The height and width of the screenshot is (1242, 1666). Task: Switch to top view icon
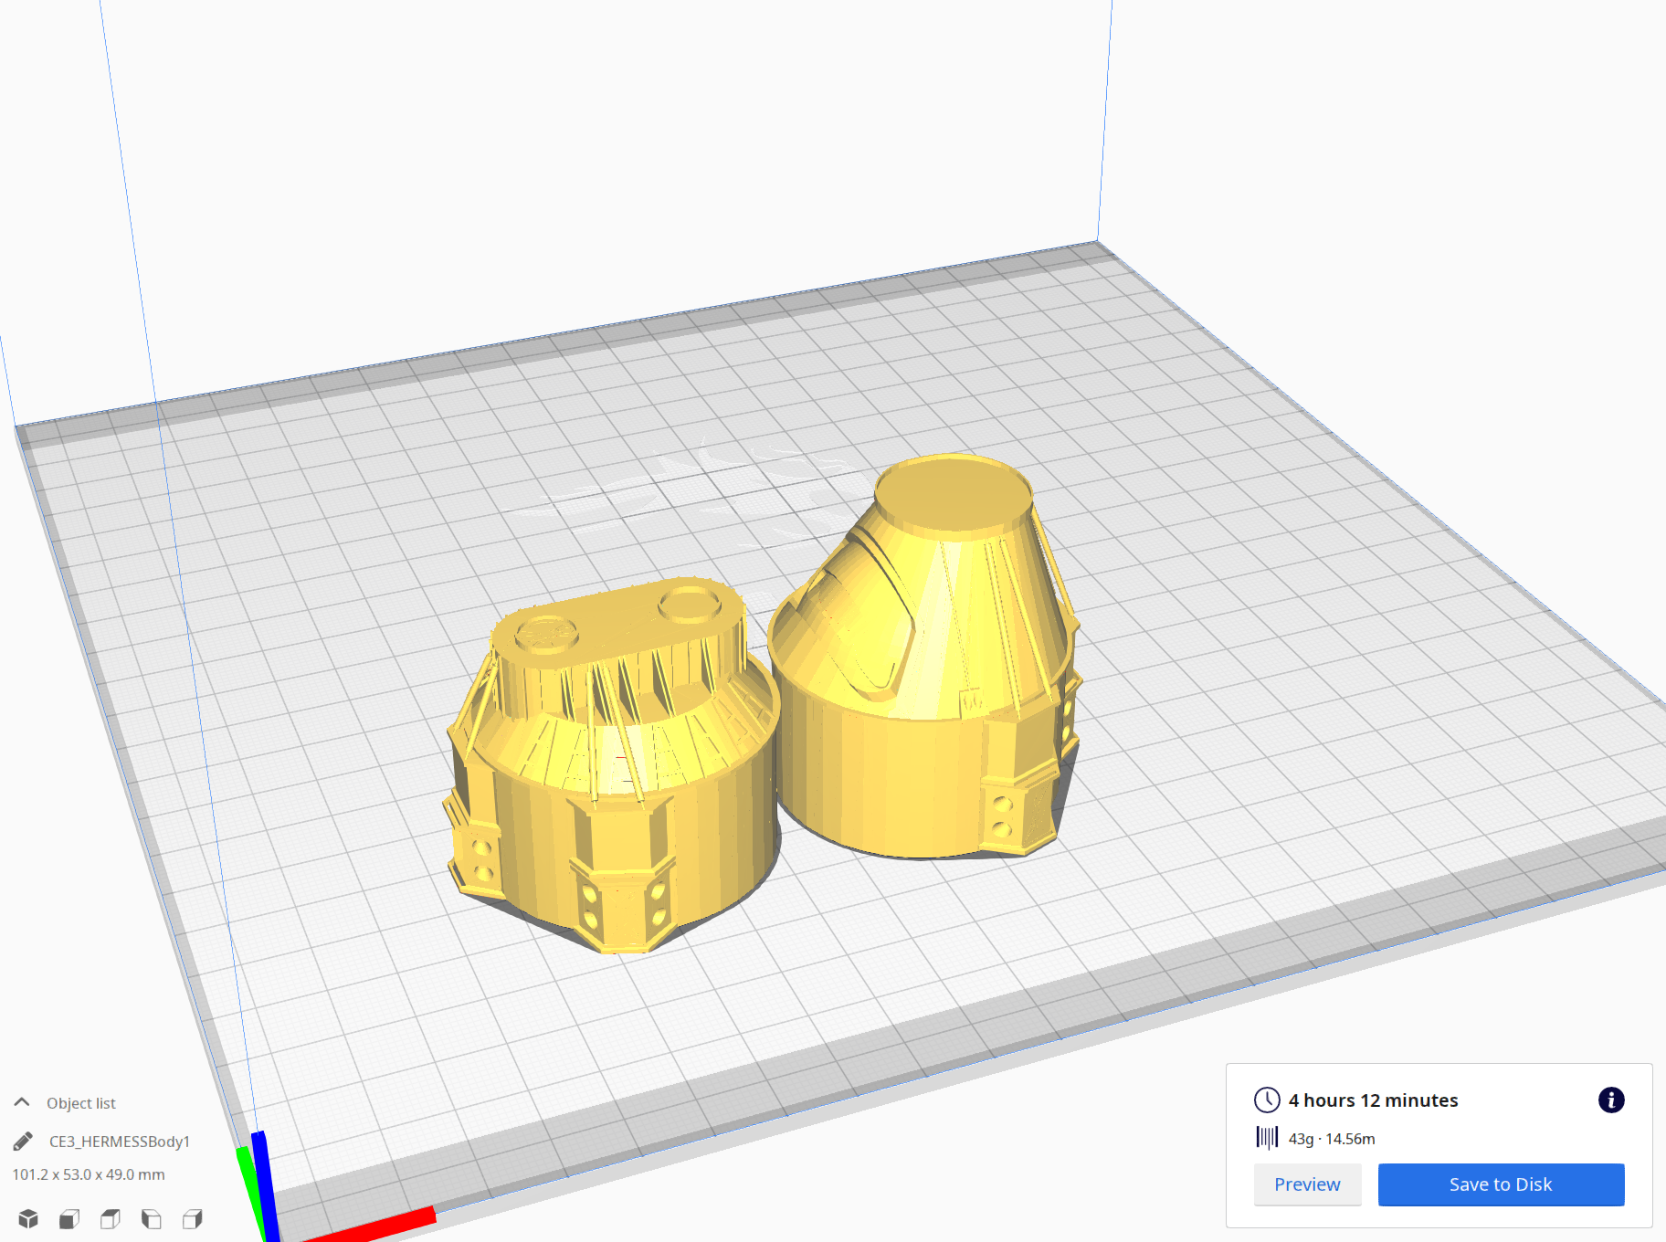click(x=111, y=1218)
